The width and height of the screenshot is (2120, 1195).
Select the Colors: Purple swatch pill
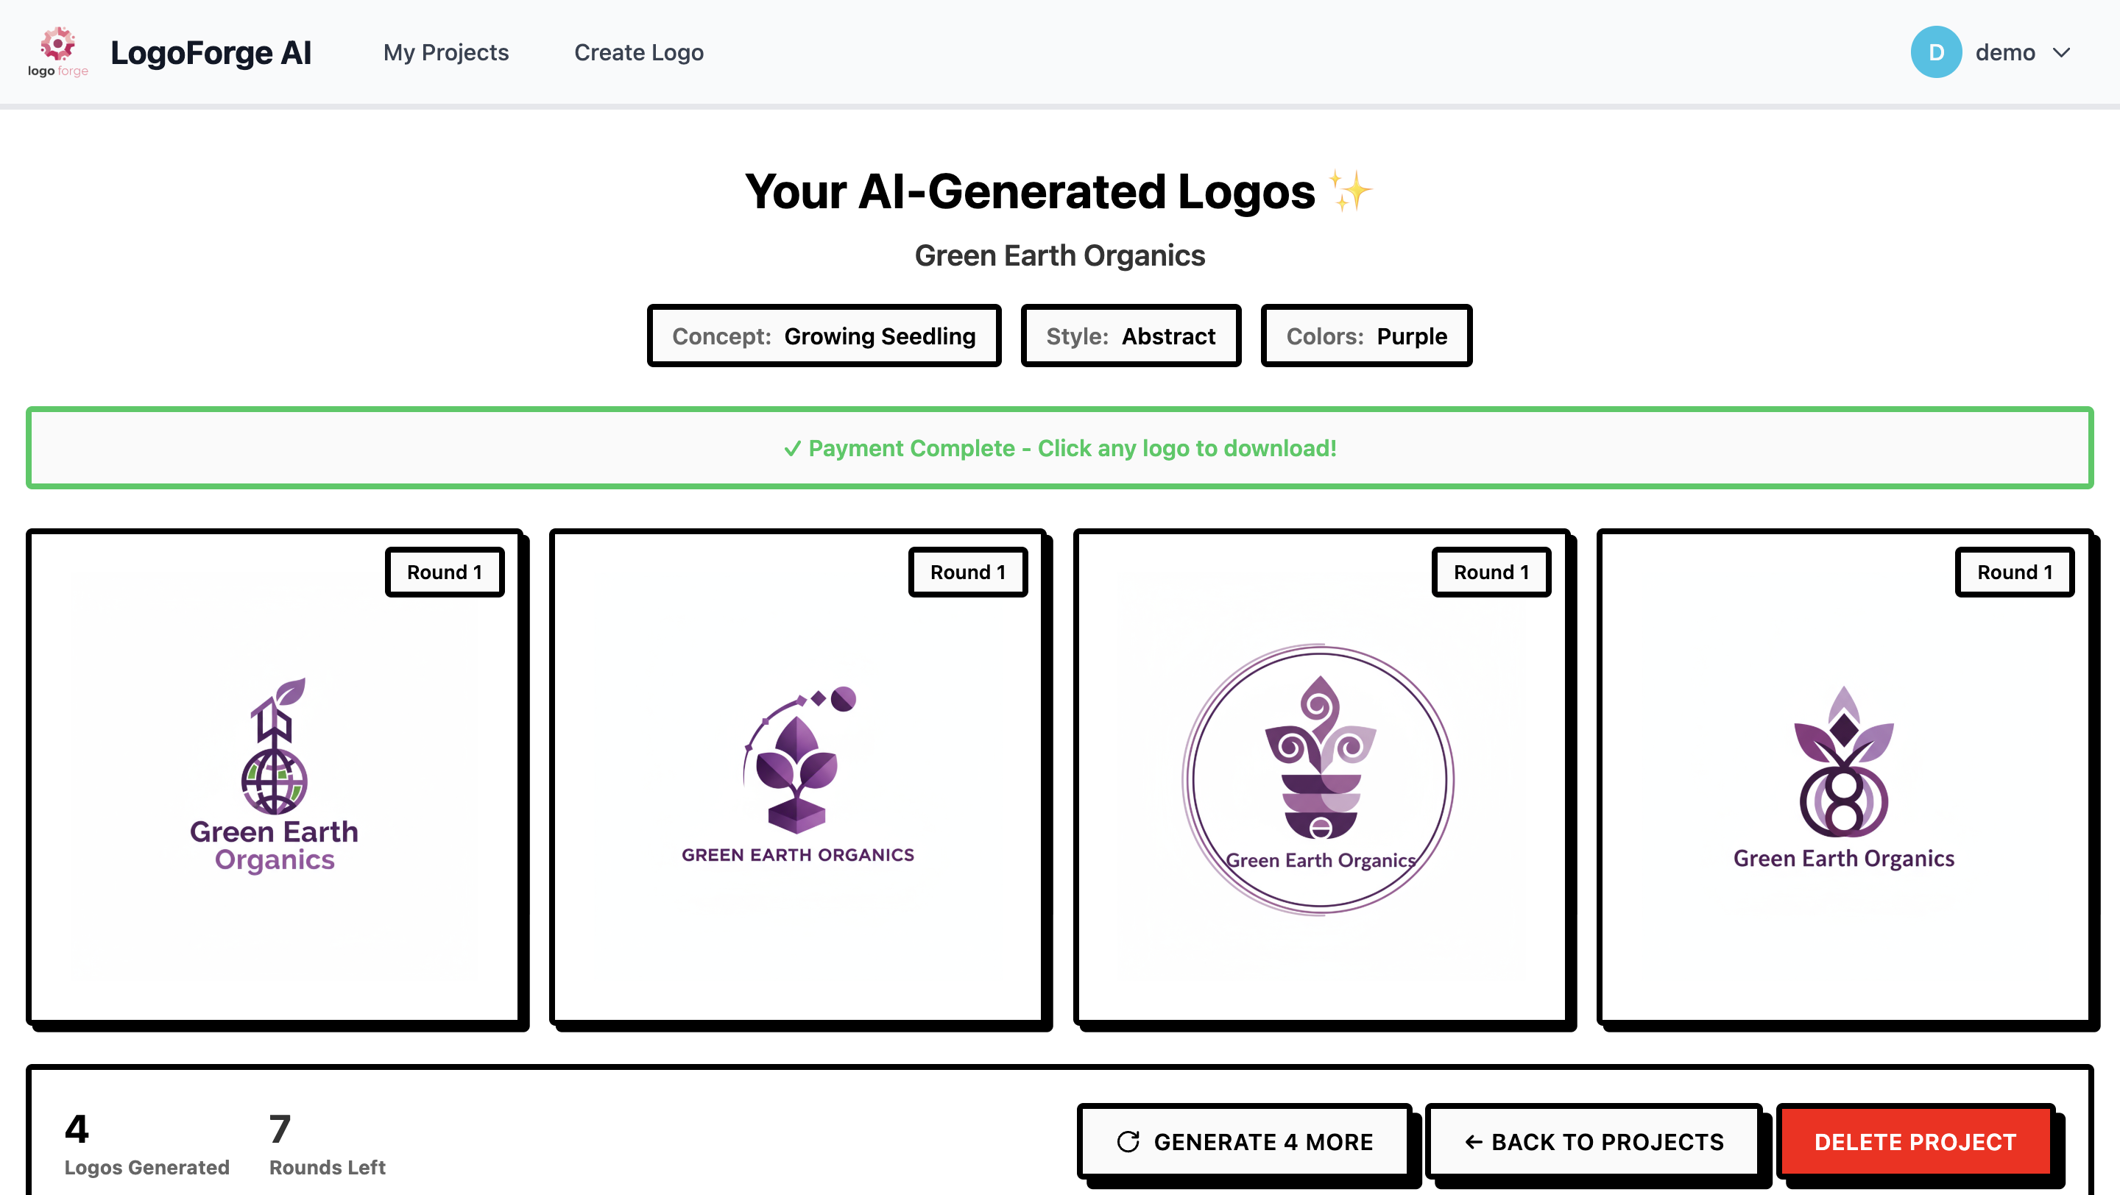[x=1366, y=336]
